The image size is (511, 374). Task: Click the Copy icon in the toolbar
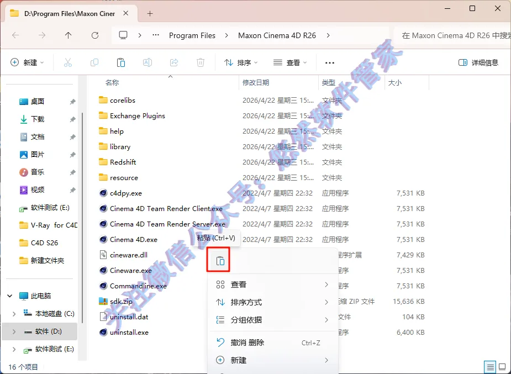(94, 62)
